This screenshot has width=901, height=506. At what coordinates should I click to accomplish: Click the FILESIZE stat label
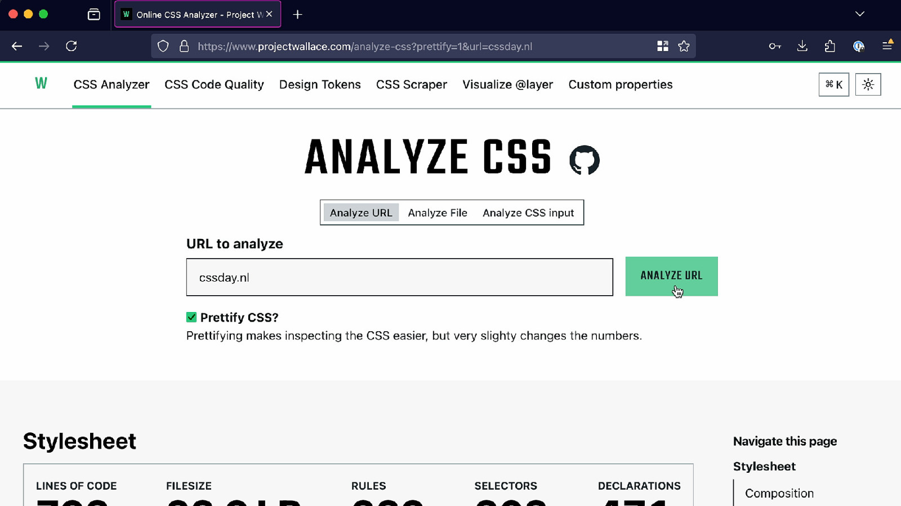[189, 486]
